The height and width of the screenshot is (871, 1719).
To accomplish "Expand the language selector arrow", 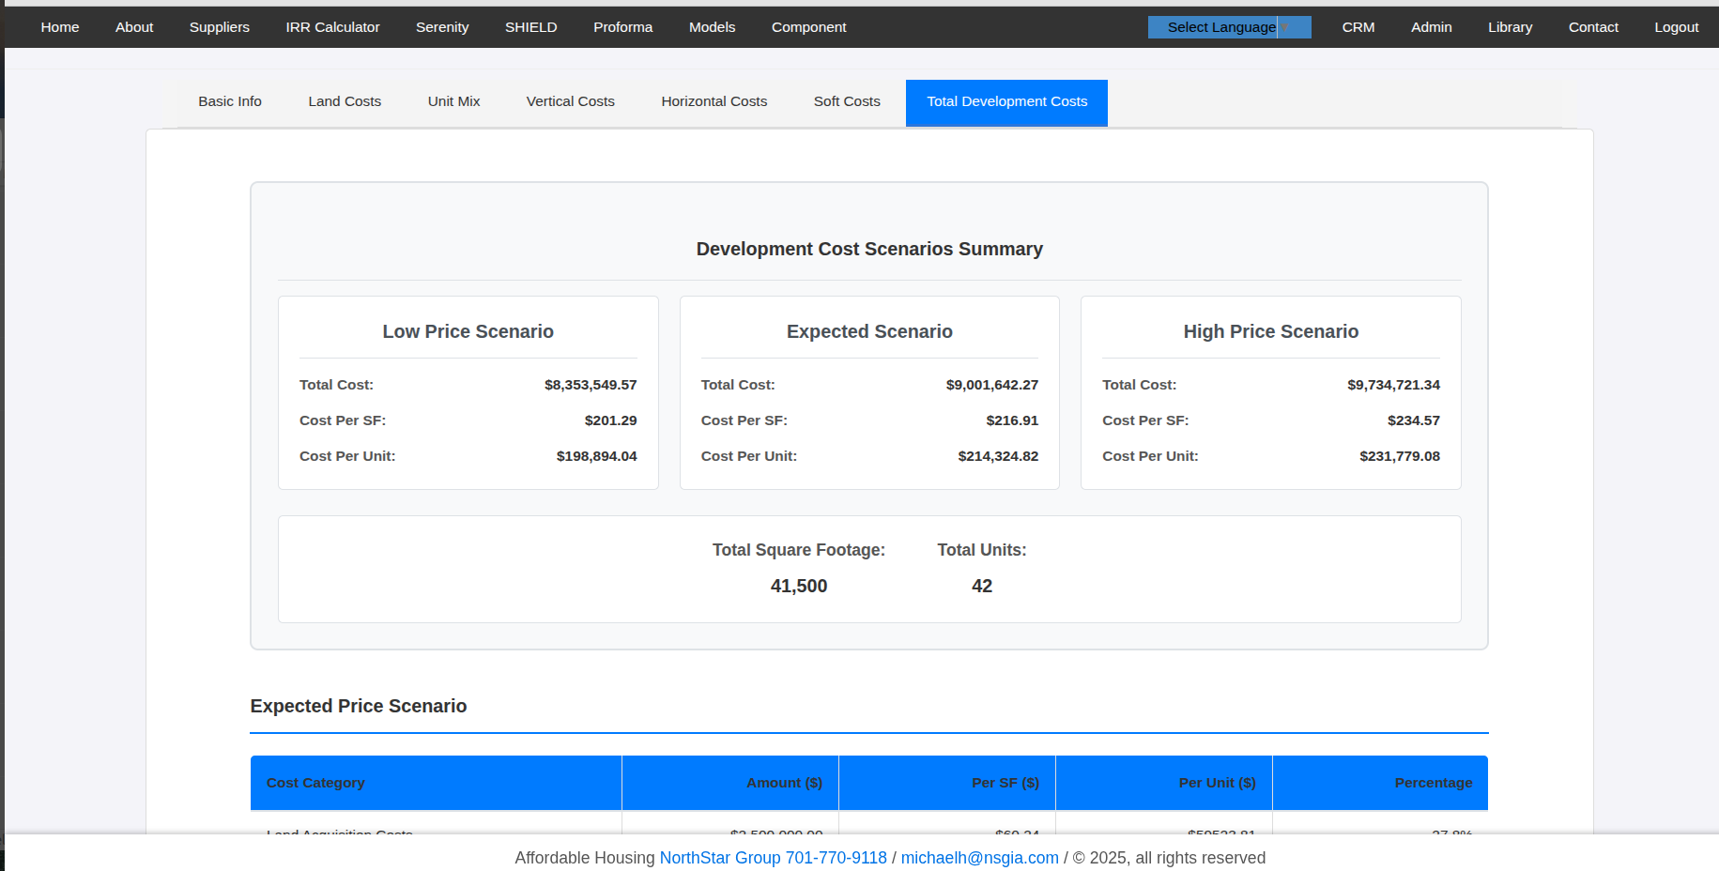I will (x=1295, y=27).
